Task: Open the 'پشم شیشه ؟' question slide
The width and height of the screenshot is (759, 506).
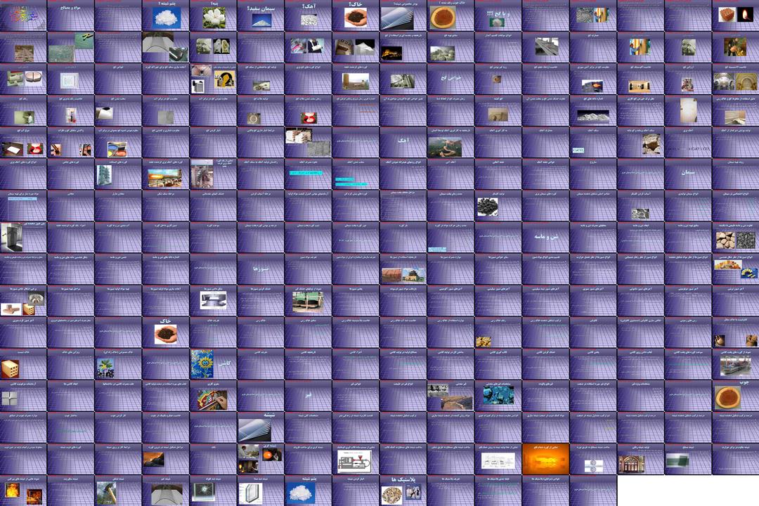Action: click(x=166, y=15)
